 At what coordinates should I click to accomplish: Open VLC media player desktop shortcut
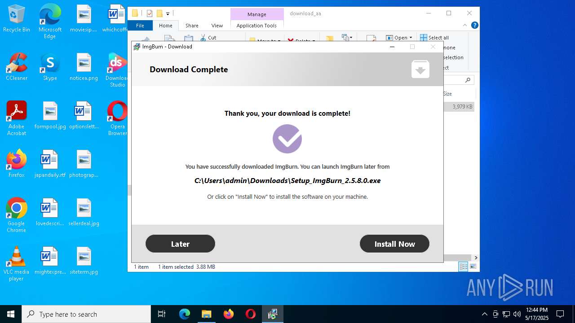17,264
